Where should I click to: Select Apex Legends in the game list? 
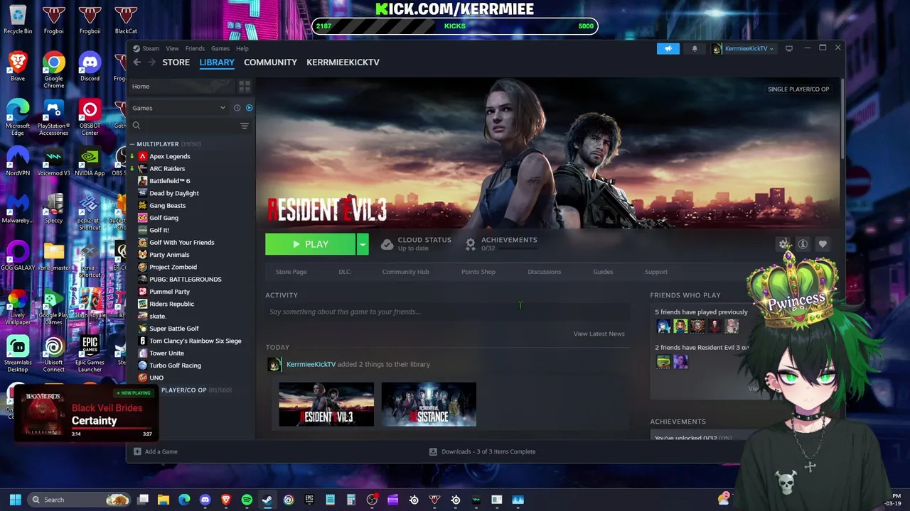[169, 156]
